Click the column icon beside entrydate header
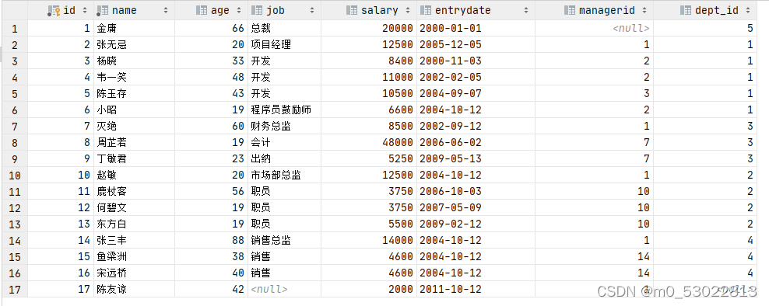This screenshot has height=306, width=769. click(x=426, y=10)
